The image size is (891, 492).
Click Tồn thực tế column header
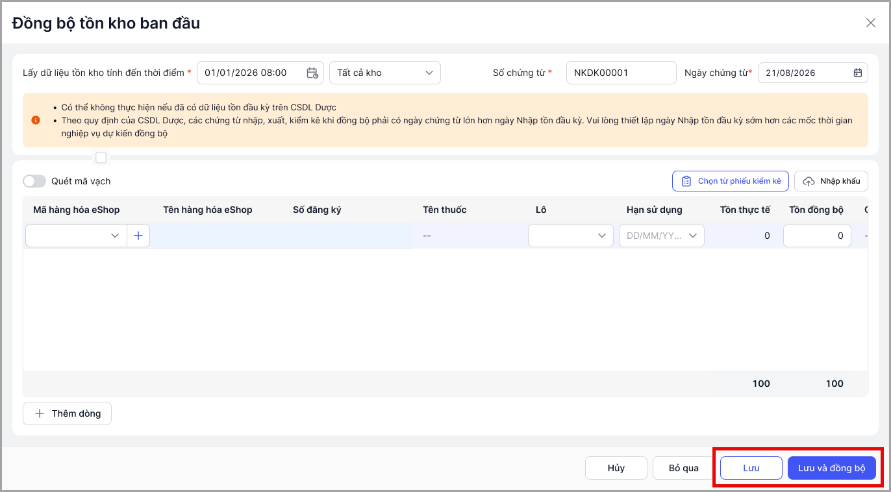746,210
